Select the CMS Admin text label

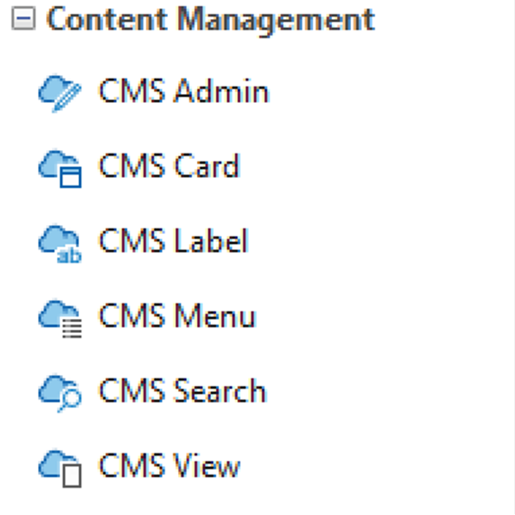184,91
